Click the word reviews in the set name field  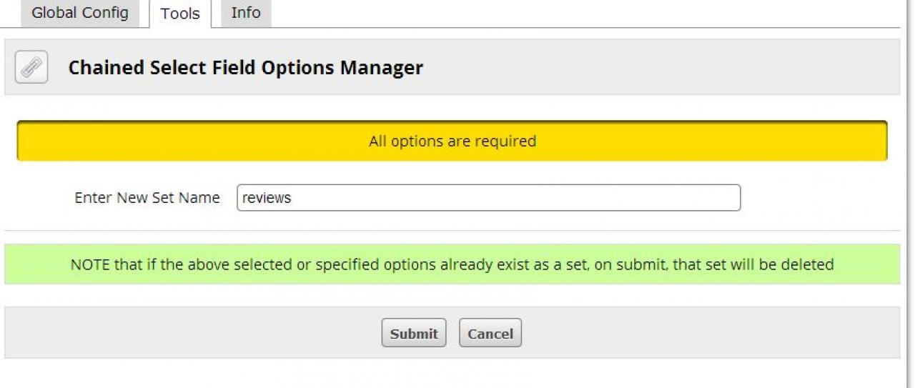click(267, 198)
